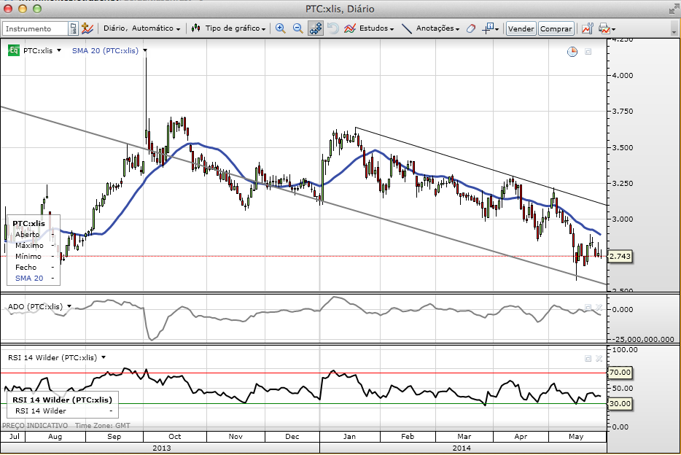
Task: Open the Diário, Automático period dropdown
Action: click(x=142, y=28)
